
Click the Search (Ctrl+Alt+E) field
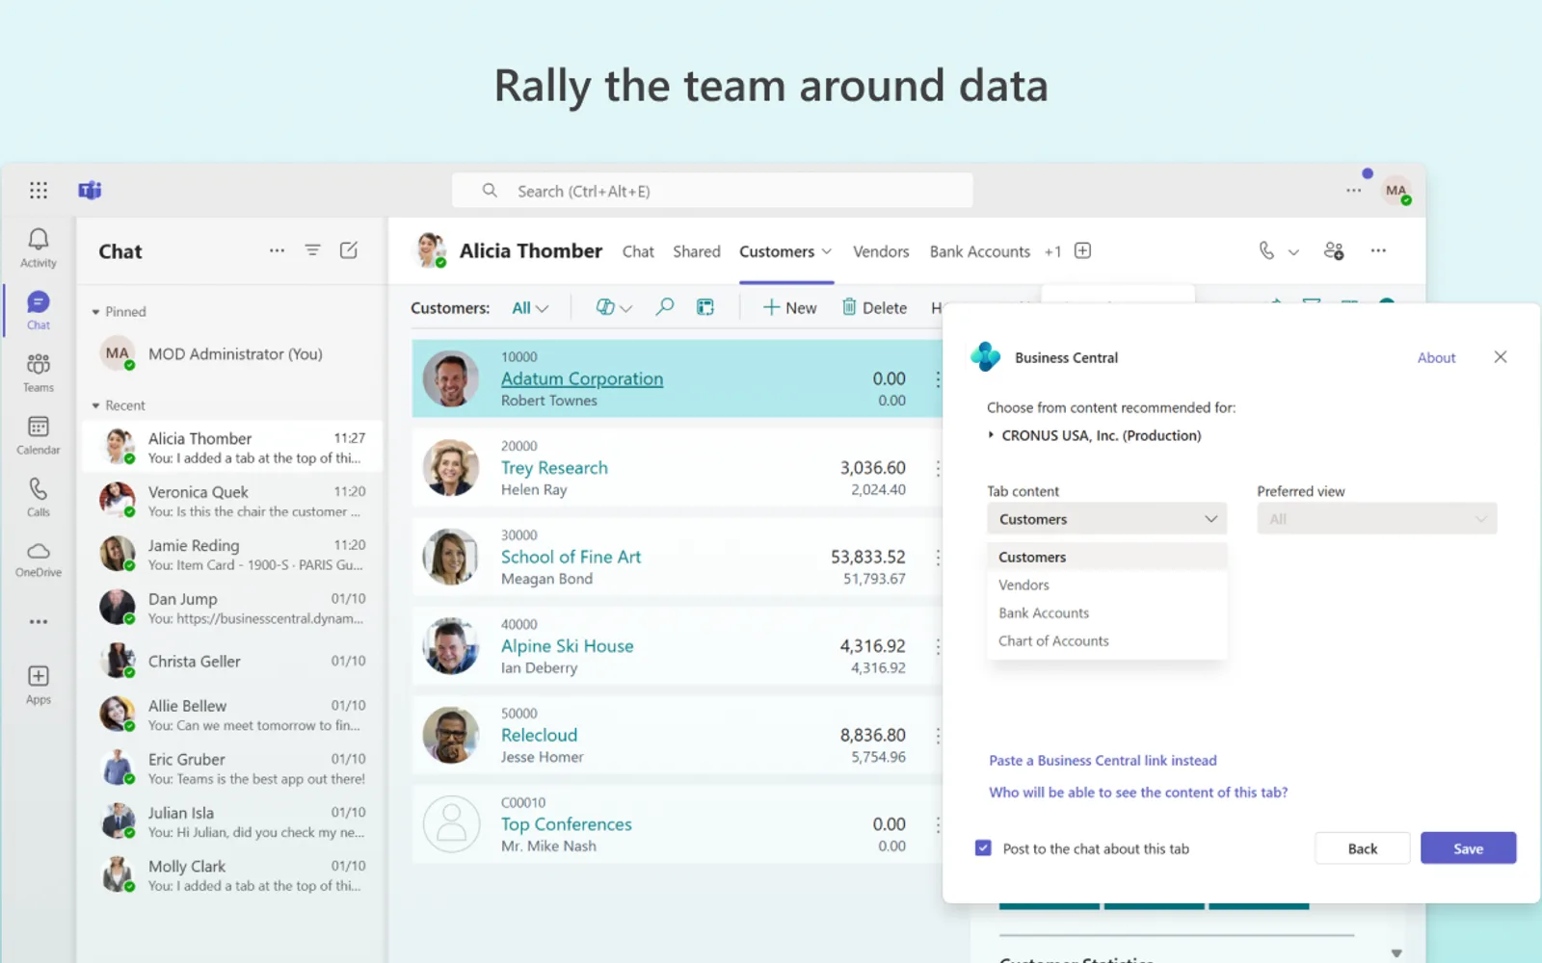pos(712,191)
